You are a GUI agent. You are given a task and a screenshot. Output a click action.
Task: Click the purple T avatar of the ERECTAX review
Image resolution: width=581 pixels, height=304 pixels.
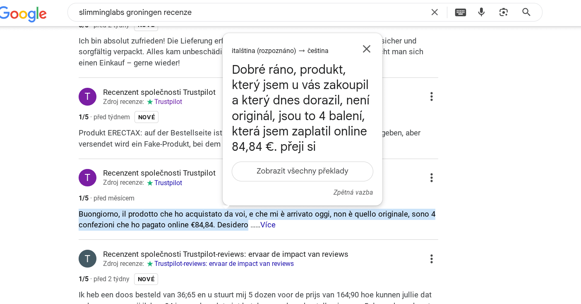click(x=87, y=97)
